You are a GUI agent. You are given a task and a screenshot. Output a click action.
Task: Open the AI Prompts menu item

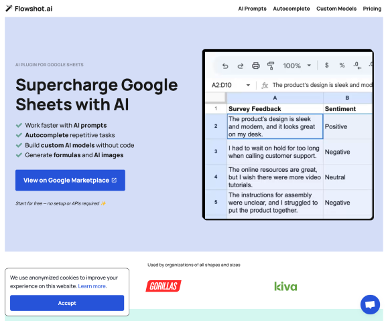pos(252,9)
